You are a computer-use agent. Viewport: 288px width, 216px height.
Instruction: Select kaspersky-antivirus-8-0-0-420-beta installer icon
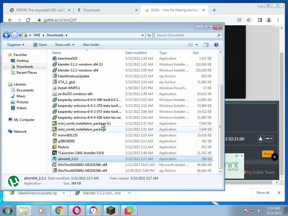click(54, 117)
